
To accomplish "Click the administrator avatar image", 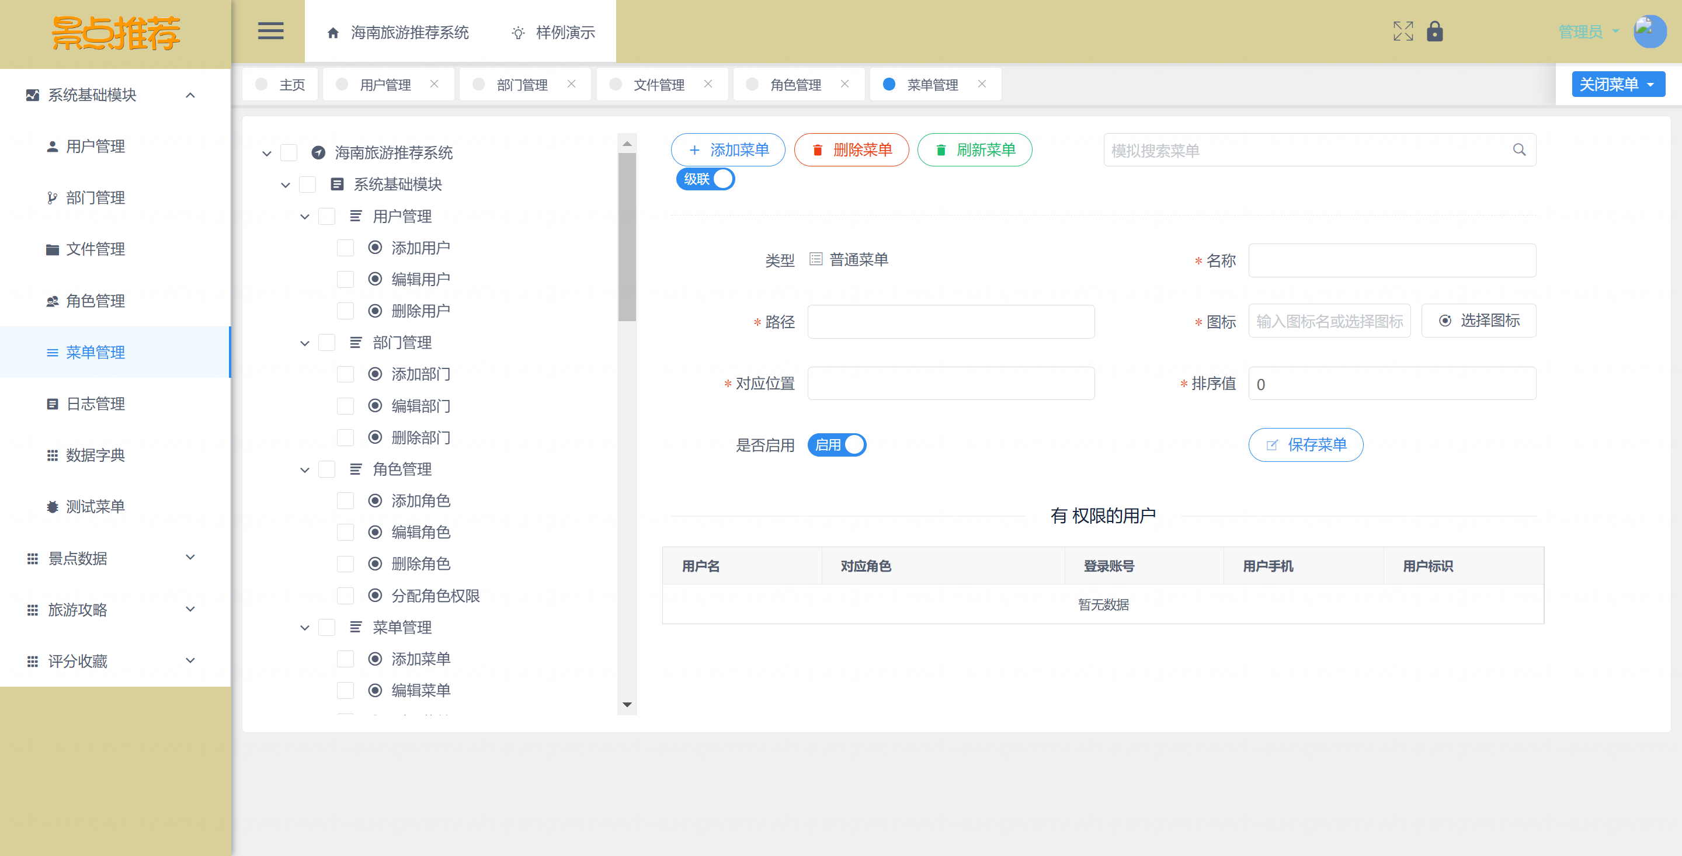I will pyautogui.click(x=1649, y=32).
